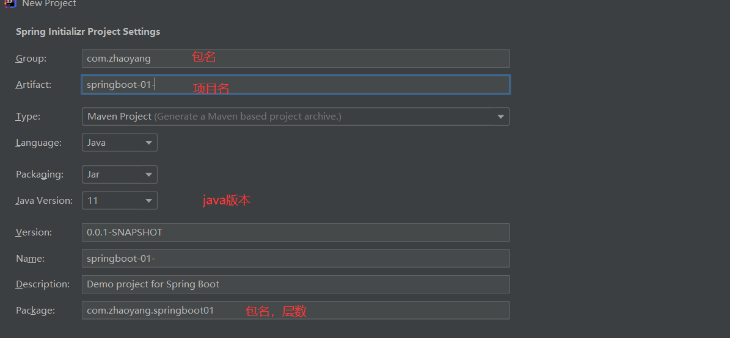Select the Version field with 0.0.1-SNAPSHOT

(295, 232)
